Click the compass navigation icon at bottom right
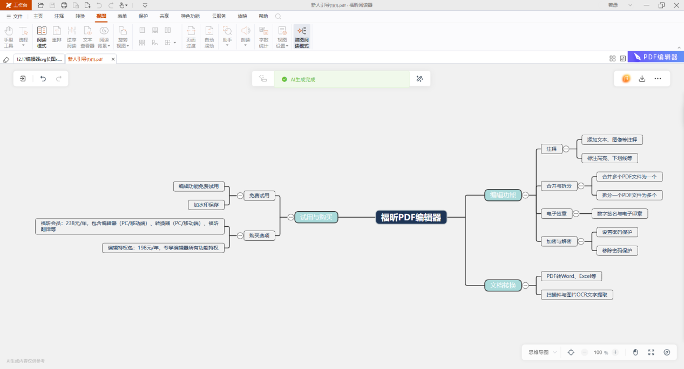684x369 pixels. pos(667,352)
